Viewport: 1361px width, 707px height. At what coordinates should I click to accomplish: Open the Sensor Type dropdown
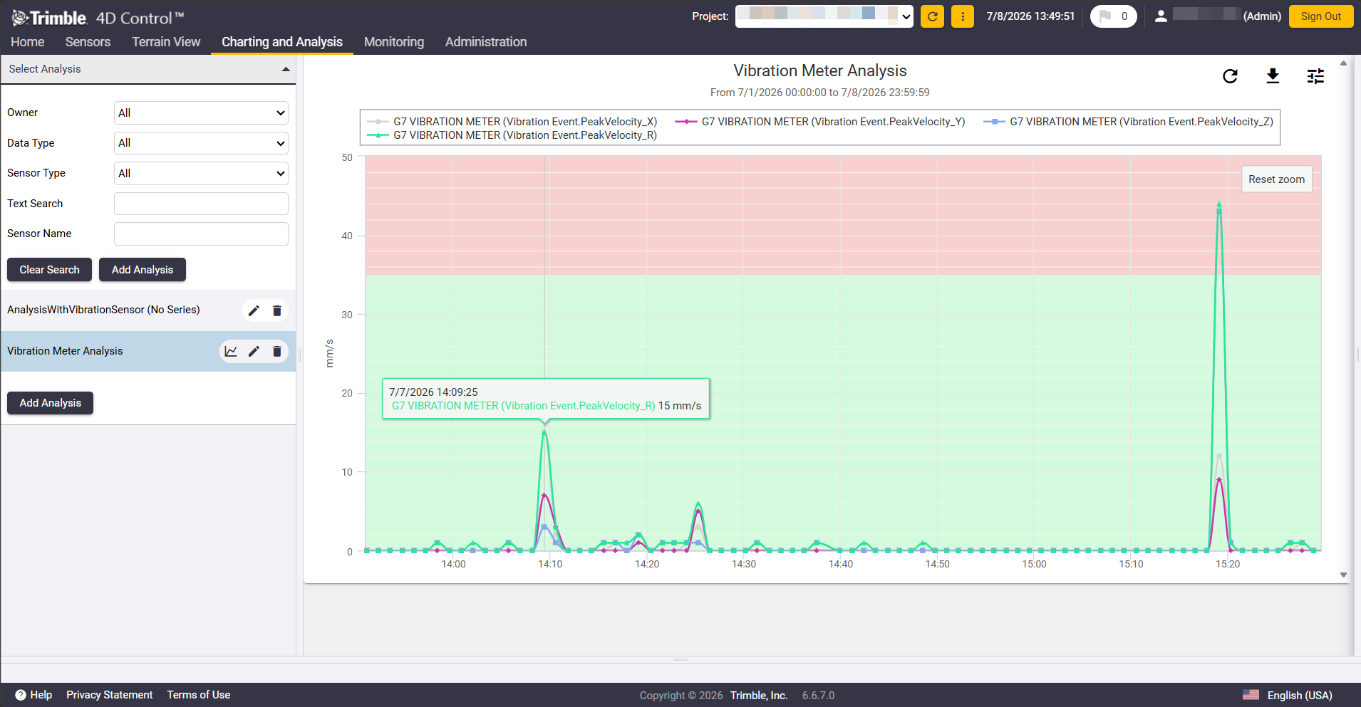coord(201,173)
